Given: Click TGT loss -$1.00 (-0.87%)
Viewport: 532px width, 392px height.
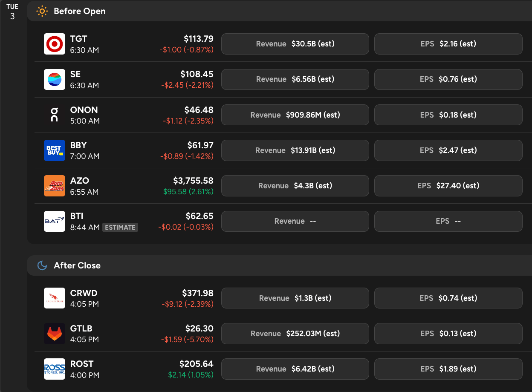Looking at the screenshot, I should [x=187, y=50].
